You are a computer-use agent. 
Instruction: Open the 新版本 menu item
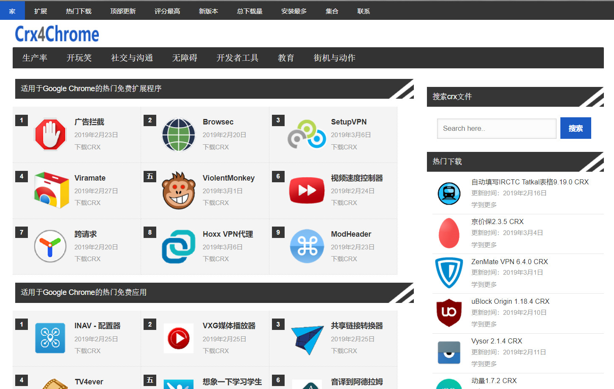point(209,11)
